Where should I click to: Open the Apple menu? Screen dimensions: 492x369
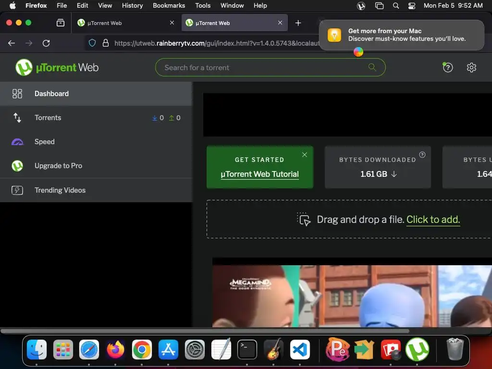[x=12, y=5]
